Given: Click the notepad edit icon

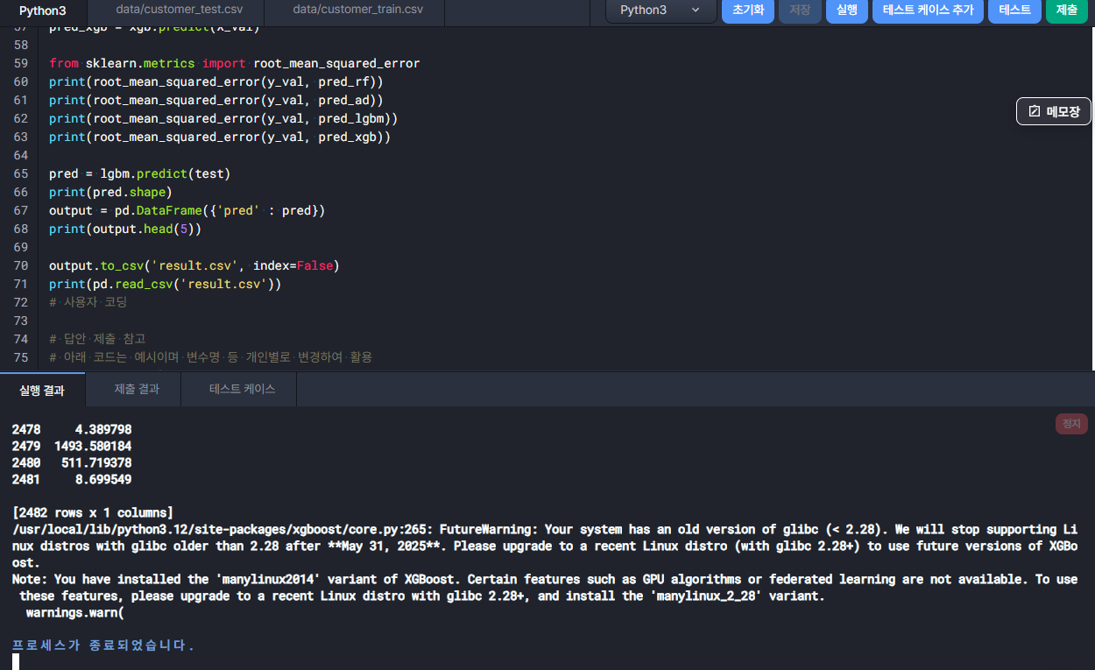Looking at the screenshot, I should coord(1034,111).
